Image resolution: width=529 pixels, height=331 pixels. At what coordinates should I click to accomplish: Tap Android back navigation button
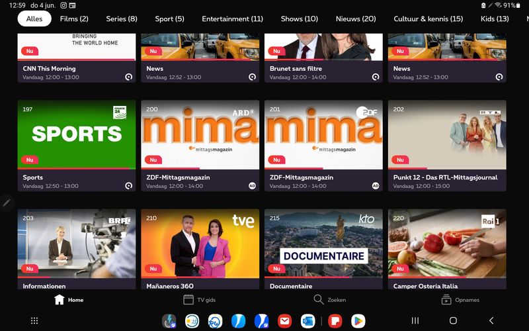point(491,320)
